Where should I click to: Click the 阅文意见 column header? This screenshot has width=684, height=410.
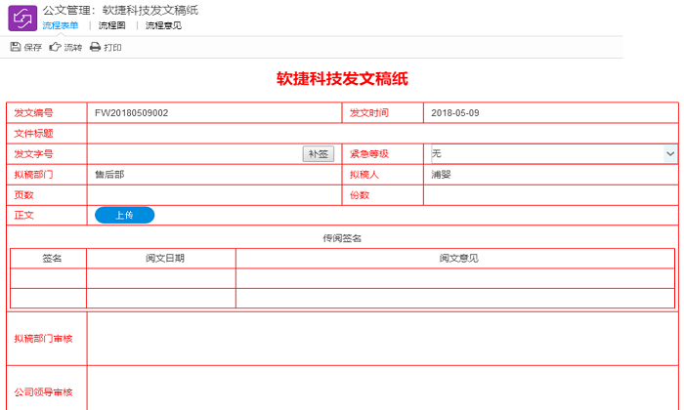[x=459, y=258]
